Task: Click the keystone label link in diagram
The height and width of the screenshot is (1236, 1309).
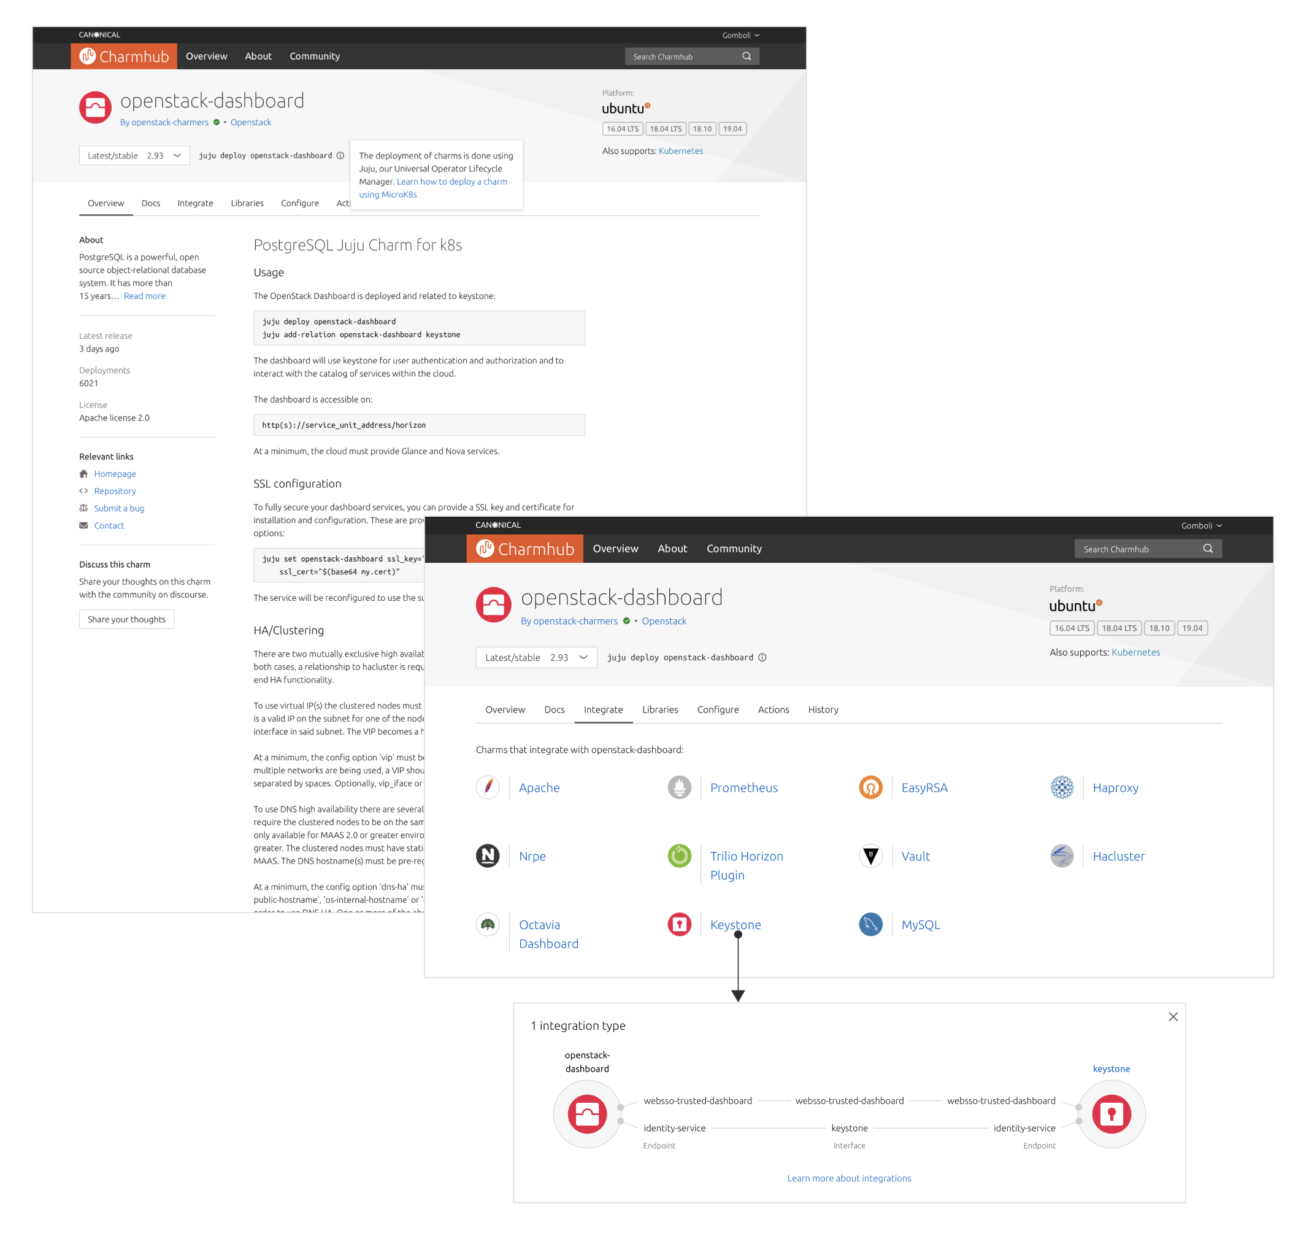Action: [1111, 1068]
